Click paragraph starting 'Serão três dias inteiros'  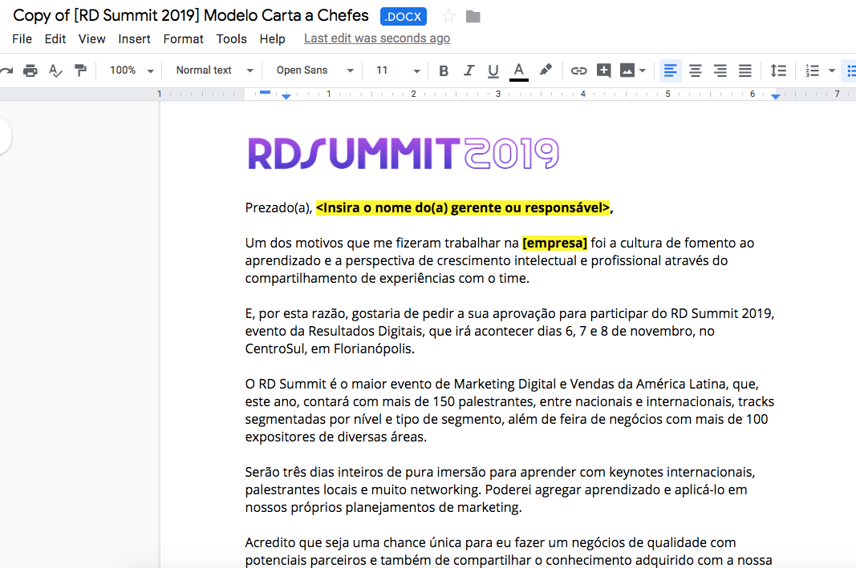pos(500,489)
